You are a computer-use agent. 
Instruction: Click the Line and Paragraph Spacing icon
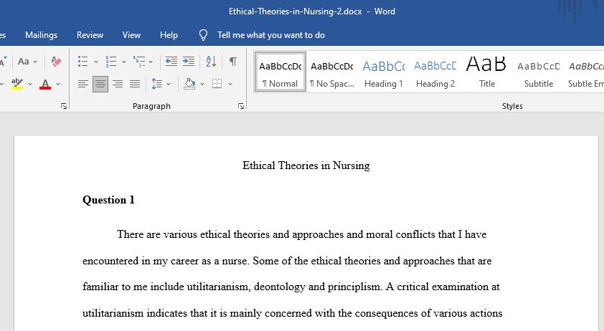157,84
